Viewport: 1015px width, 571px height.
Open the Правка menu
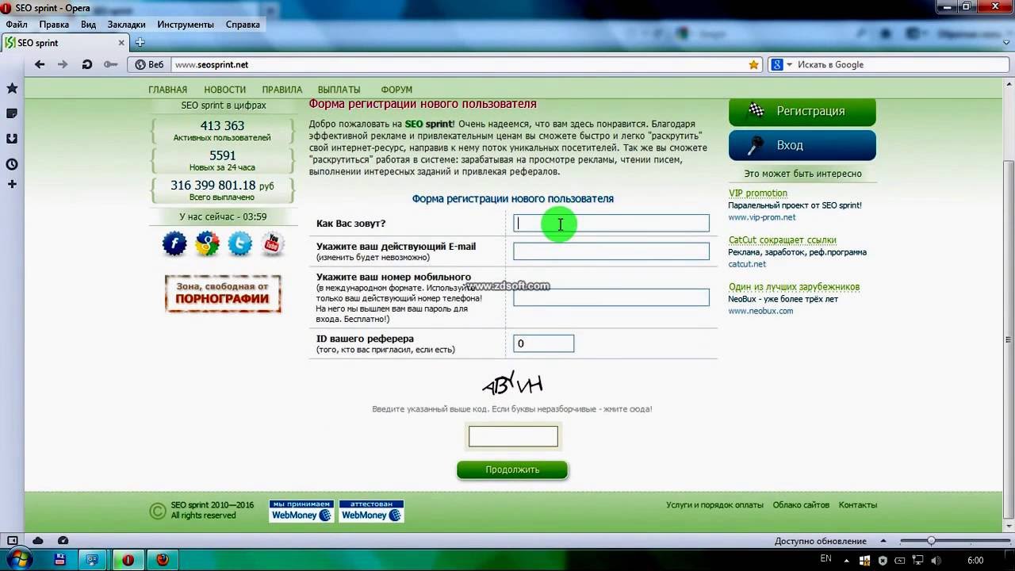[54, 25]
